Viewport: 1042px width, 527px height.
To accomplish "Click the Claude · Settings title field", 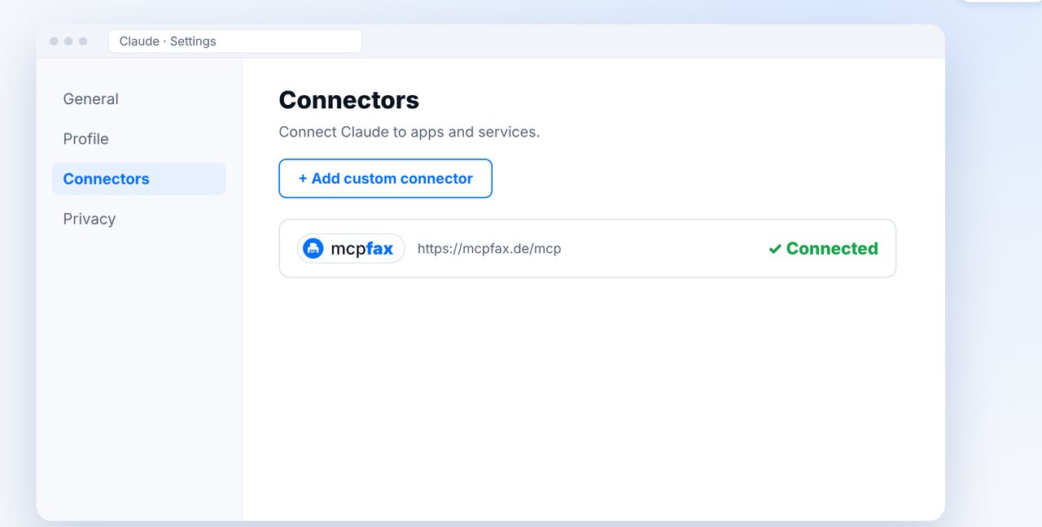I will tap(234, 41).
